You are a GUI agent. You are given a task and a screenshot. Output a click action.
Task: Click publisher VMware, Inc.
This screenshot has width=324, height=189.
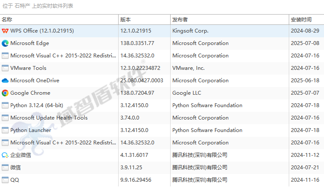click(189, 68)
